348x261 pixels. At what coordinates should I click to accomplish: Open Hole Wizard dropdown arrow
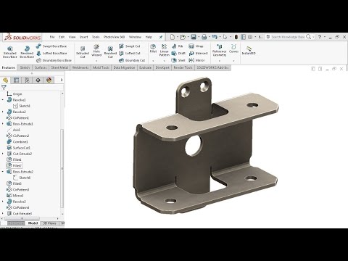pyautogui.click(x=96, y=61)
